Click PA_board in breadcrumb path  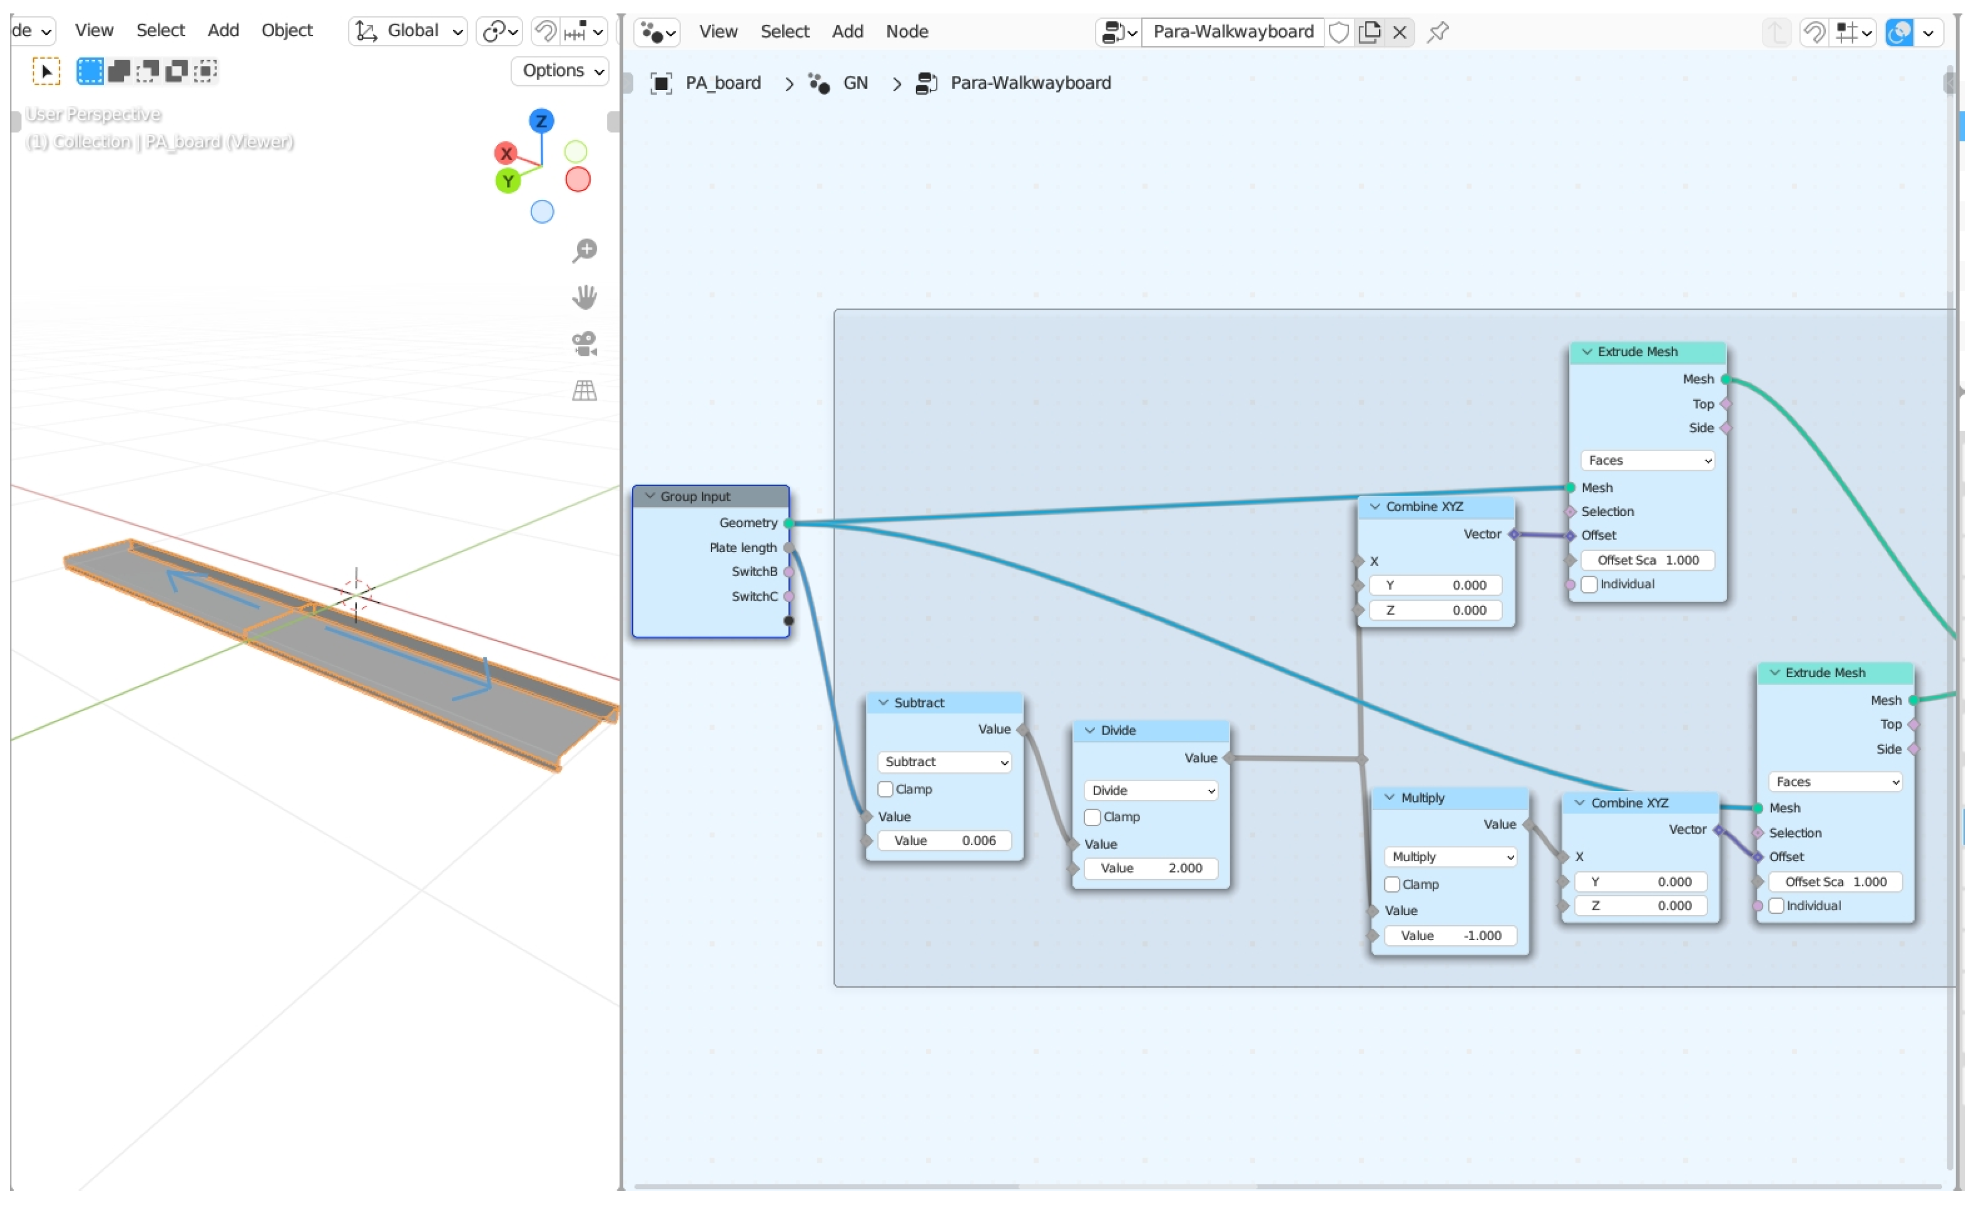(x=722, y=82)
